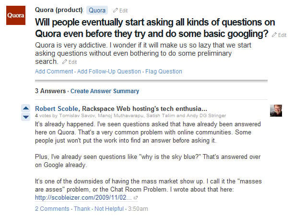The width and height of the screenshot is (294, 217).
Task: Open Robert Scoble's profile name link
Action: [x=55, y=108]
